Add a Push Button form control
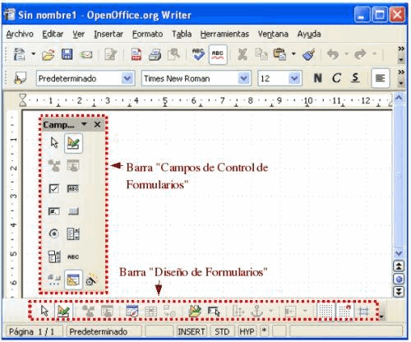 [x=73, y=211]
